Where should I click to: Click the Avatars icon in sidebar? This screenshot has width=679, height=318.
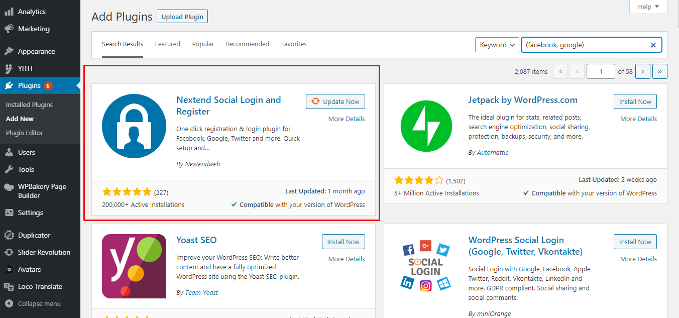(9, 269)
